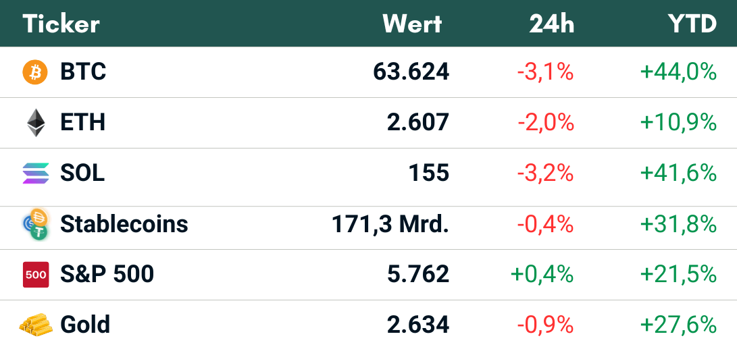Click SOL YTD value +41,6%
This screenshot has width=737, height=351.
pyautogui.click(x=678, y=173)
